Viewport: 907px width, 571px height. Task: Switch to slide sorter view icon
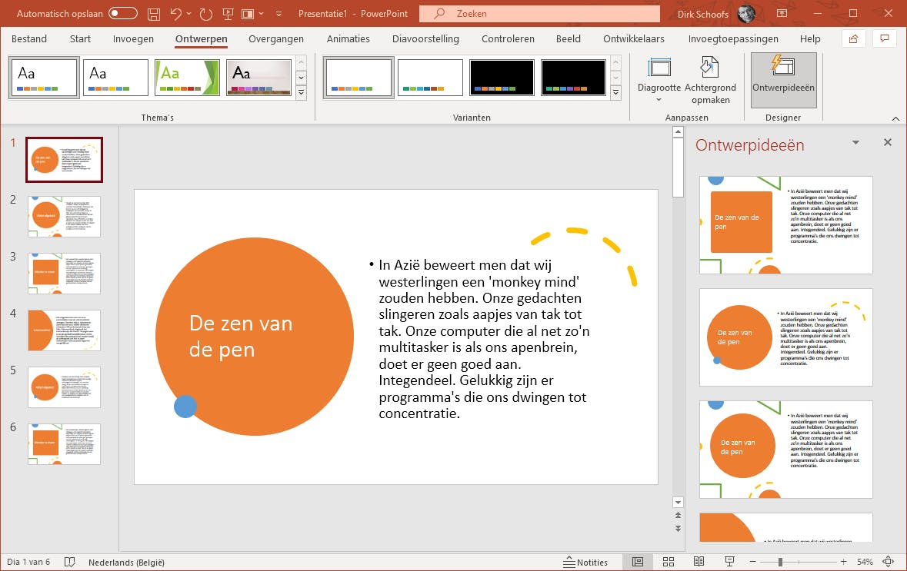coord(669,562)
